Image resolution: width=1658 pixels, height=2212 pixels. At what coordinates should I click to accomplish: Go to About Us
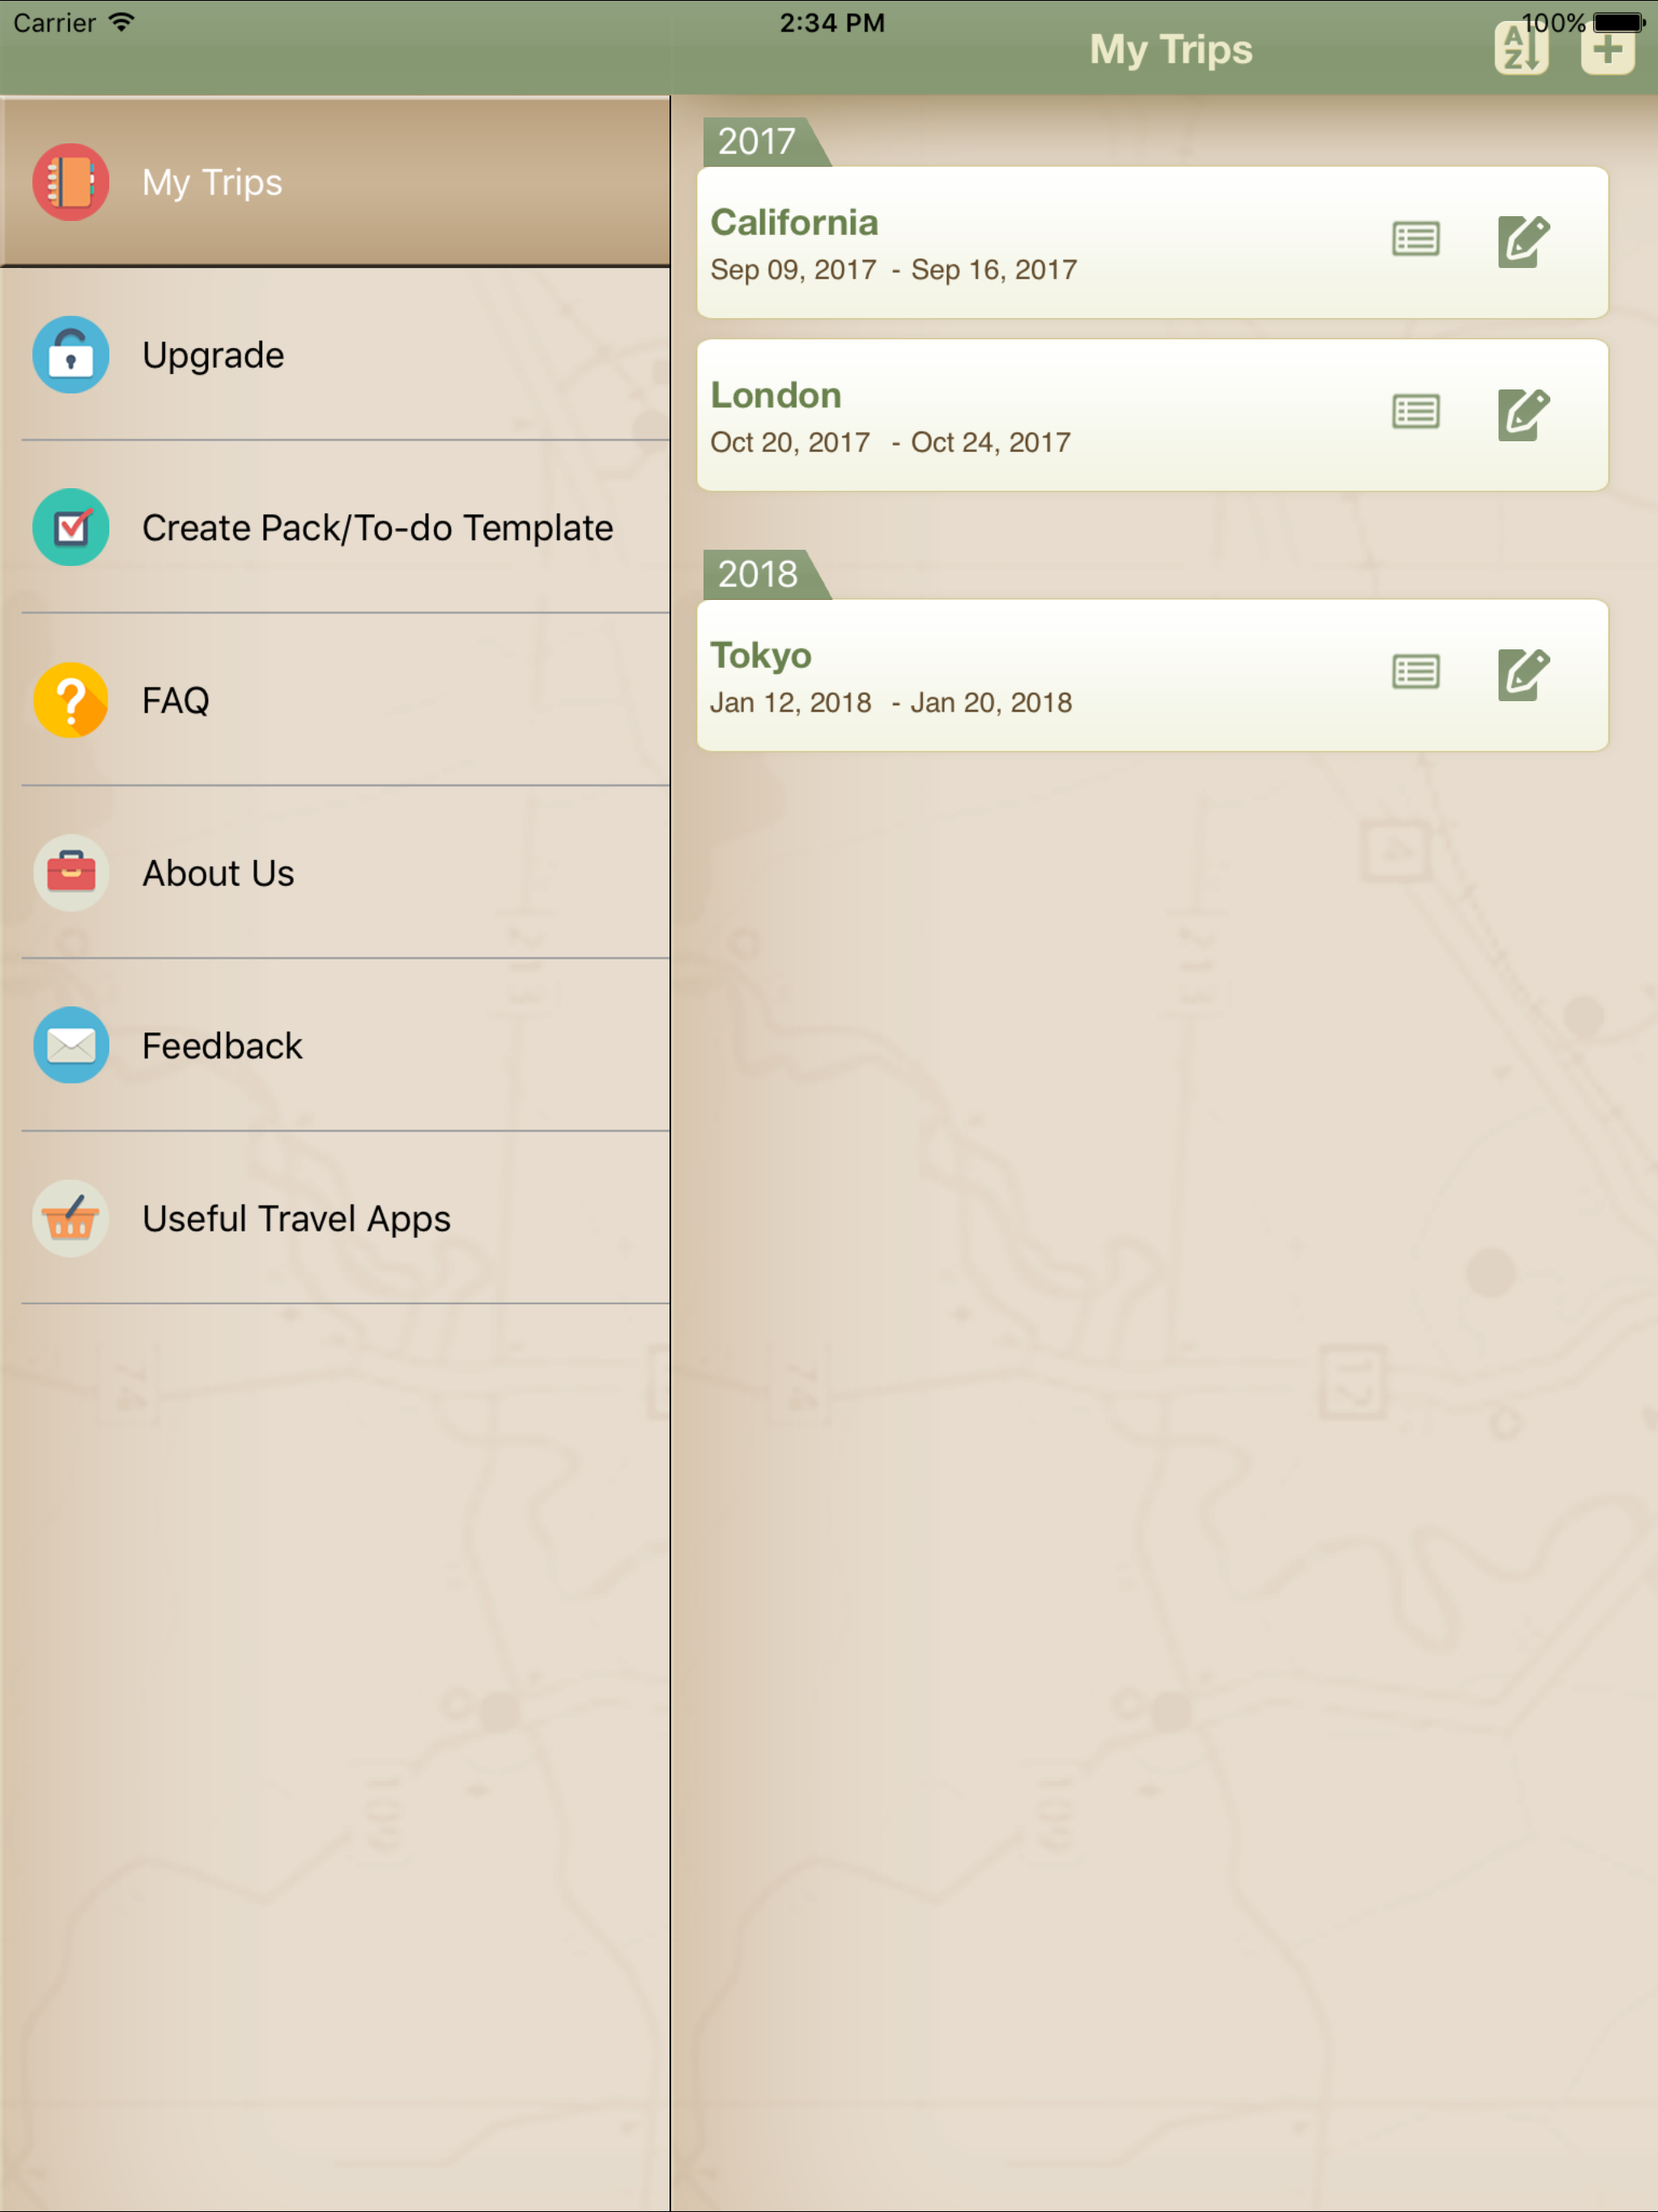335,873
